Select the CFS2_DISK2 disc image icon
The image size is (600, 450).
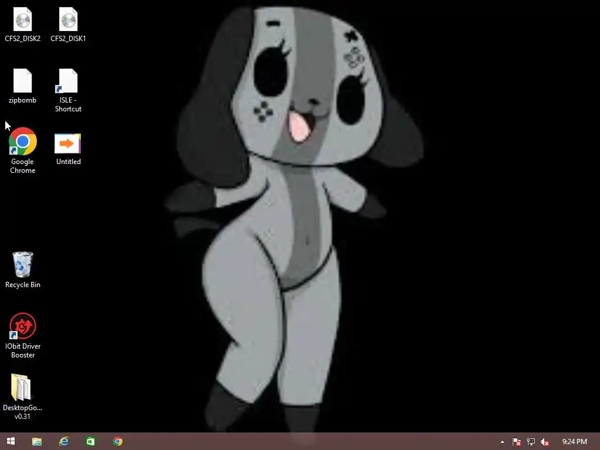click(x=23, y=19)
